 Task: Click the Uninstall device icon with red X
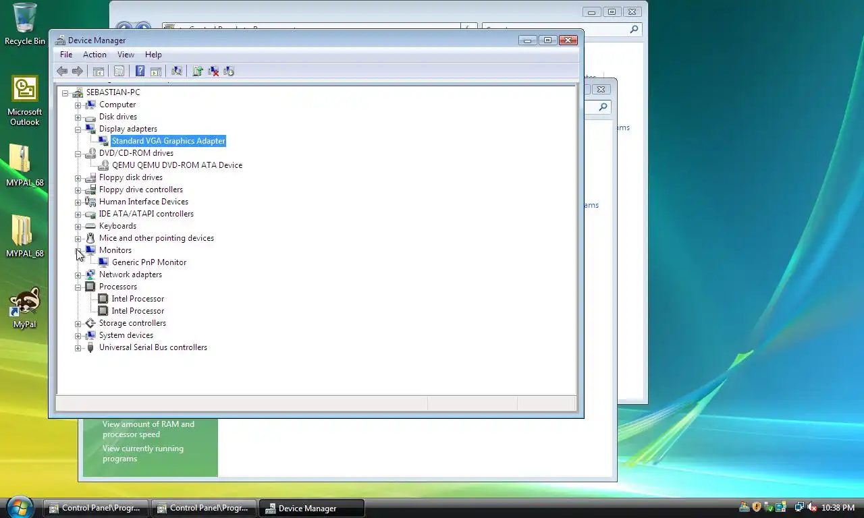[213, 71]
